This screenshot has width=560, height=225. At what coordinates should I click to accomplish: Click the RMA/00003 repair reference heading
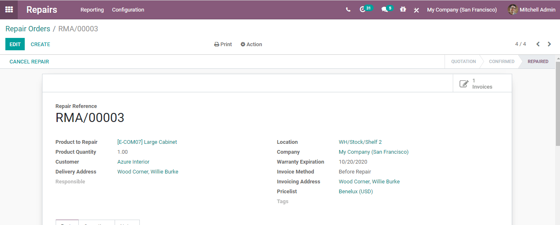click(x=90, y=118)
